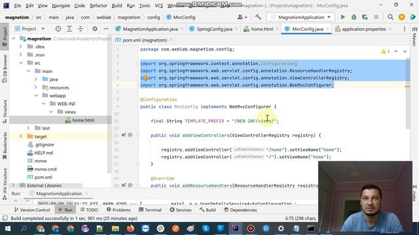The image size is (419, 235).
Task: Expand the java folder
Action: pyautogui.click(x=36, y=79)
